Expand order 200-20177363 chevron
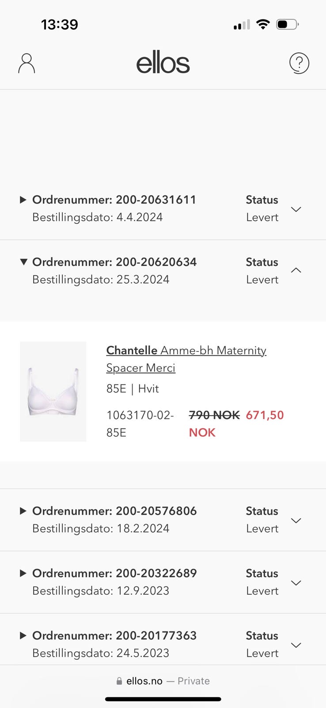326x708 pixels. click(296, 645)
